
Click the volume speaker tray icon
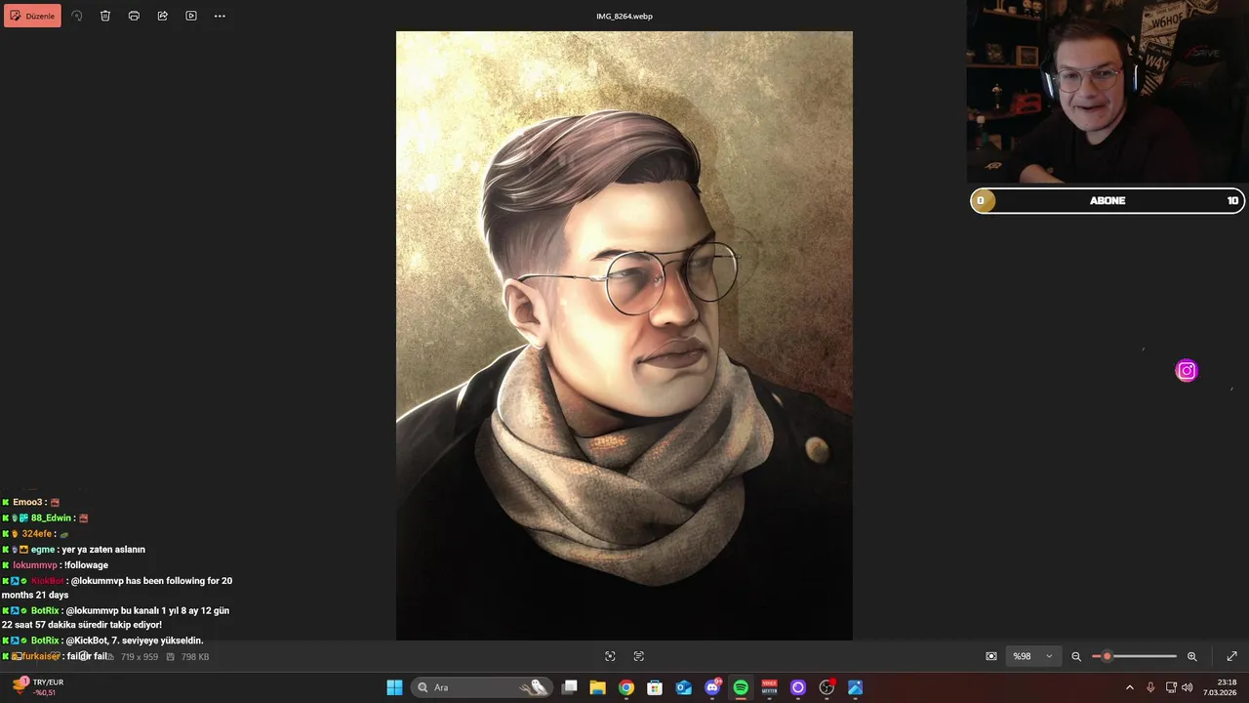tap(1188, 687)
